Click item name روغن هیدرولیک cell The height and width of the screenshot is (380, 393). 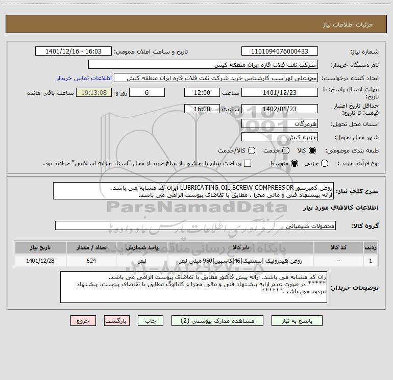pos(240,261)
